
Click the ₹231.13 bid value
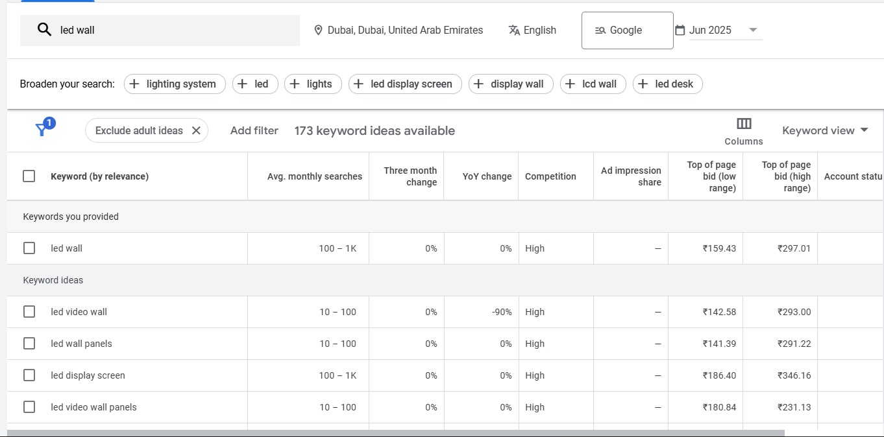[x=794, y=407]
